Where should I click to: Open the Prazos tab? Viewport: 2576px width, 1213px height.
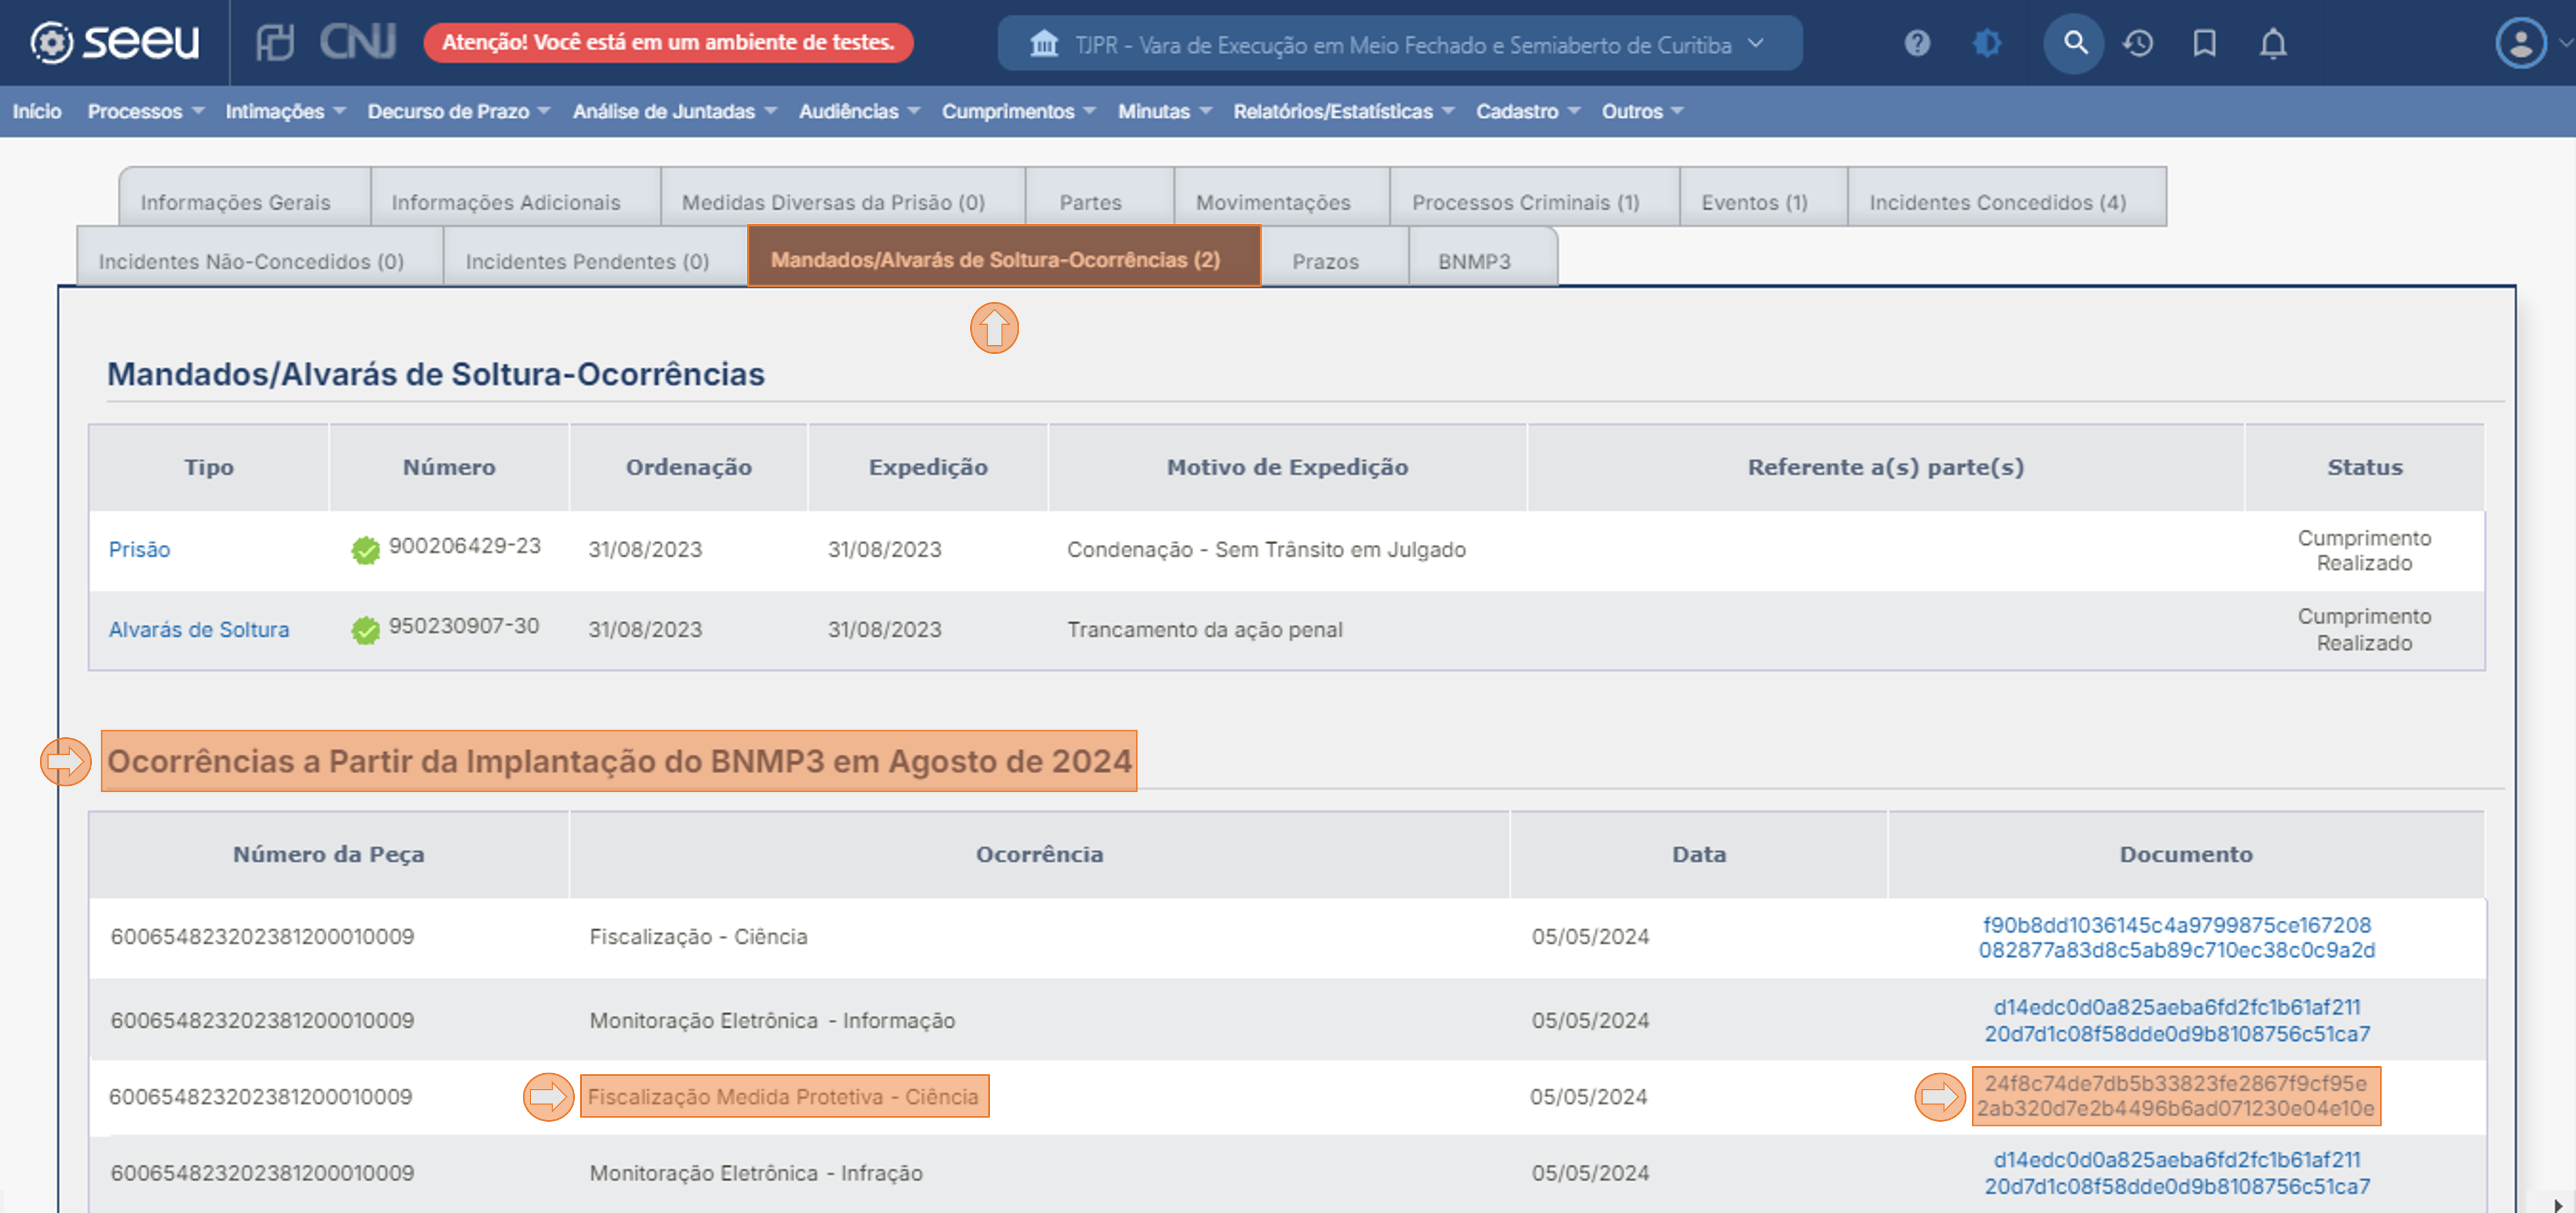[x=1335, y=257]
